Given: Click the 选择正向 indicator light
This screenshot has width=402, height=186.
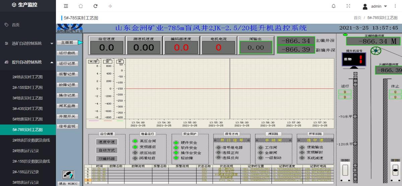Looking at the screenshot, I should (x=218, y=152).
